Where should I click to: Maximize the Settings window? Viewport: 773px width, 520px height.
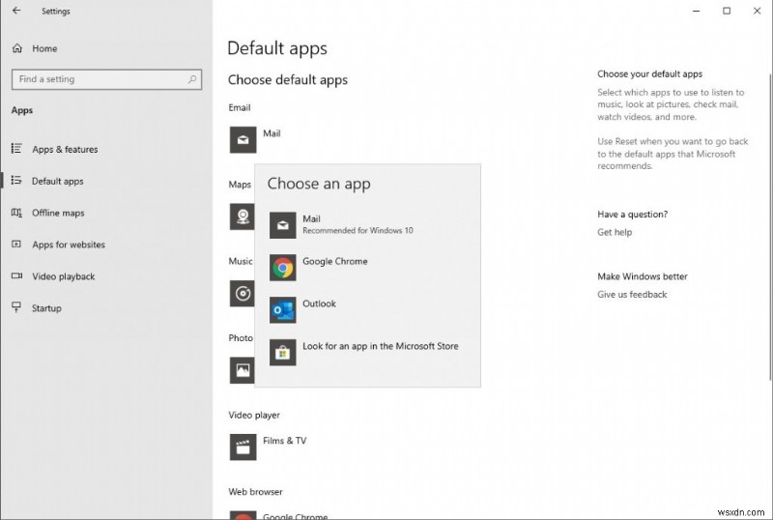point(727,11)
